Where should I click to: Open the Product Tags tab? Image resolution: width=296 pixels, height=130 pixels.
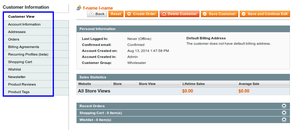[x=19, y=92]
